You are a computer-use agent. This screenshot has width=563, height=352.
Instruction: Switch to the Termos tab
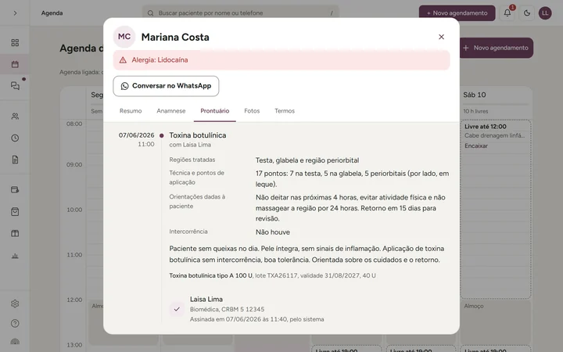coord(285,111)
